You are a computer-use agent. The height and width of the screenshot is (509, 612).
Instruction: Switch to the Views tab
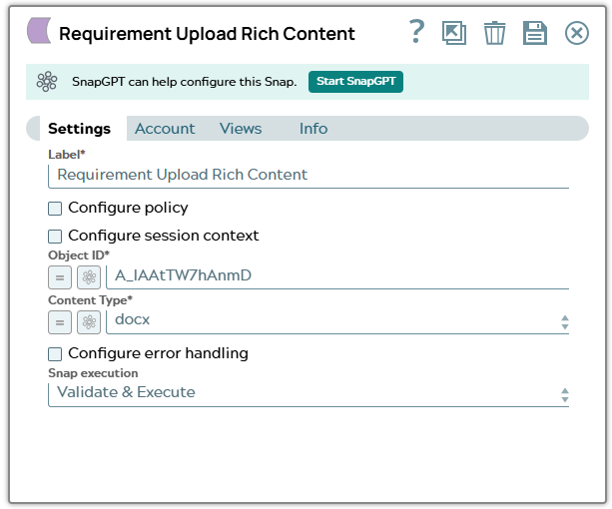coord(241,129)
